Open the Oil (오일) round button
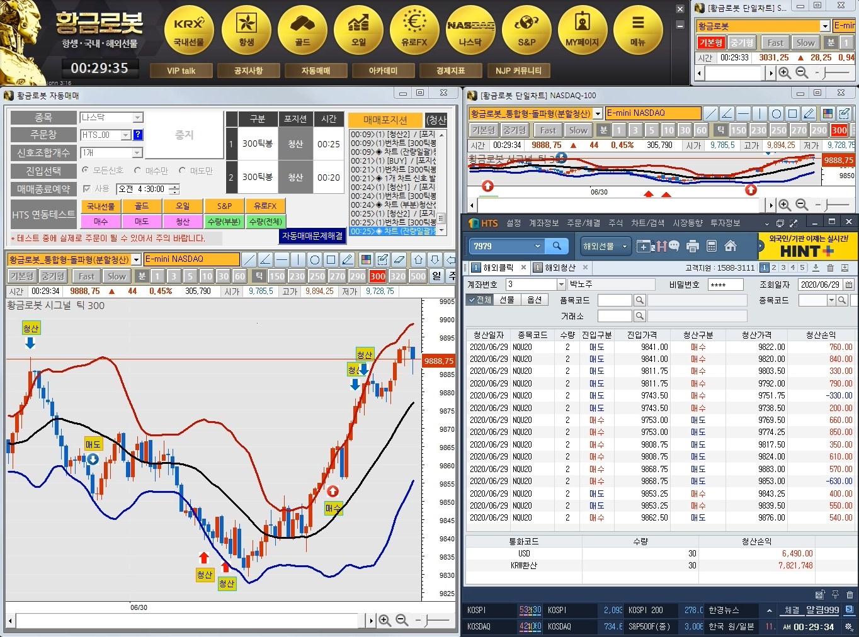Viewport: 859px width, 637px height. pos(358,30)
